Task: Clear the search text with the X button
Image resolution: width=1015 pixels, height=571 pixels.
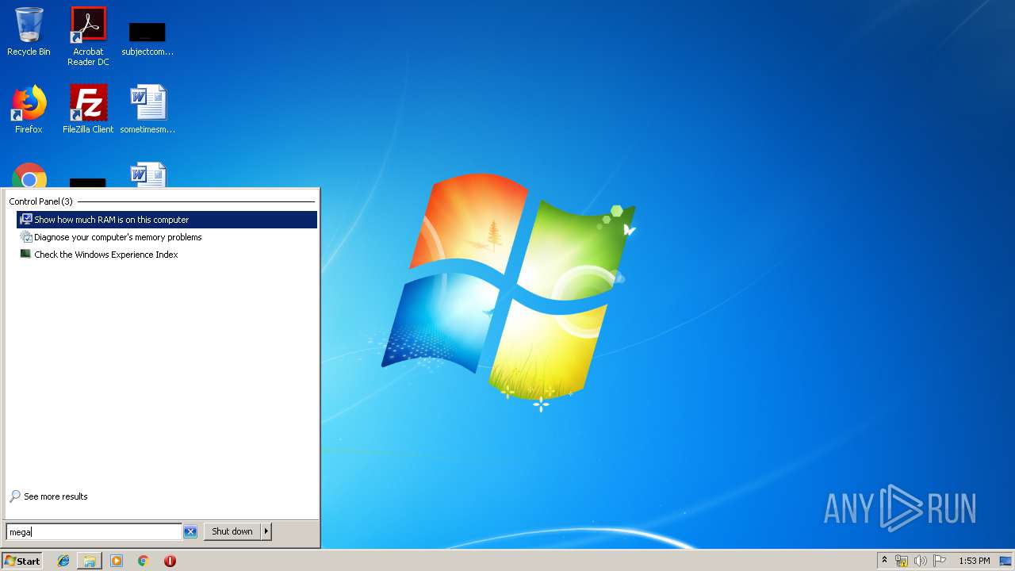Action: point(190,532)
